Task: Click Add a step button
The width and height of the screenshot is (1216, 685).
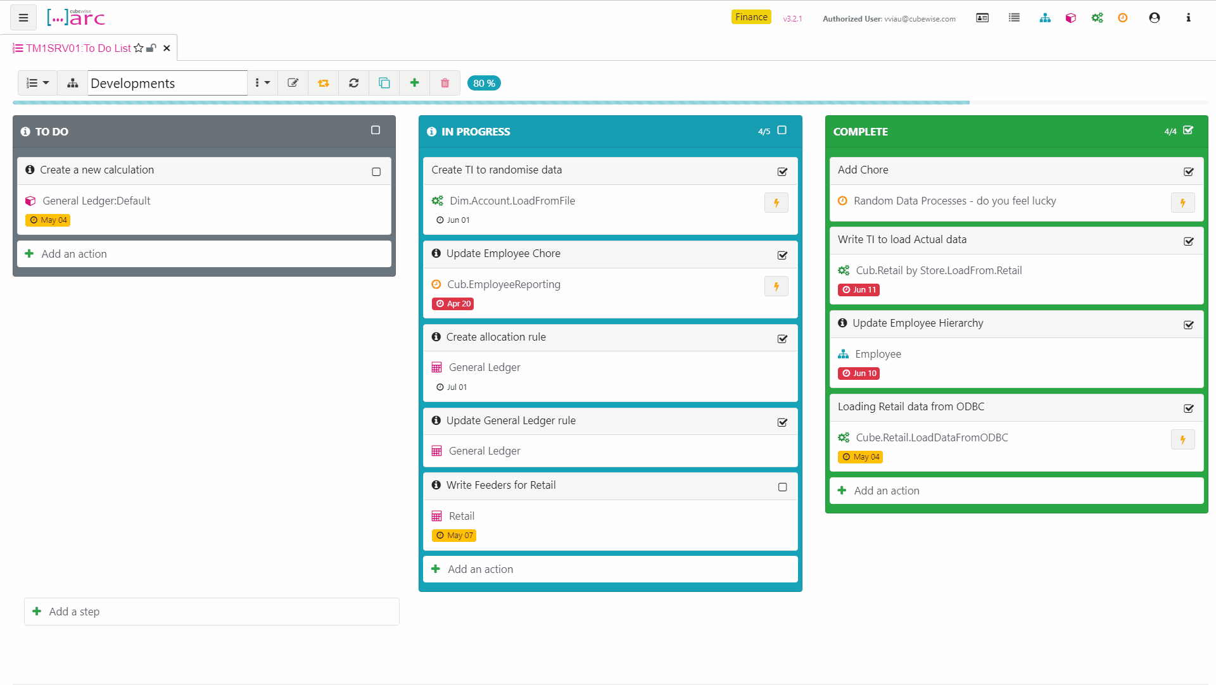Action: coord(75,612)
